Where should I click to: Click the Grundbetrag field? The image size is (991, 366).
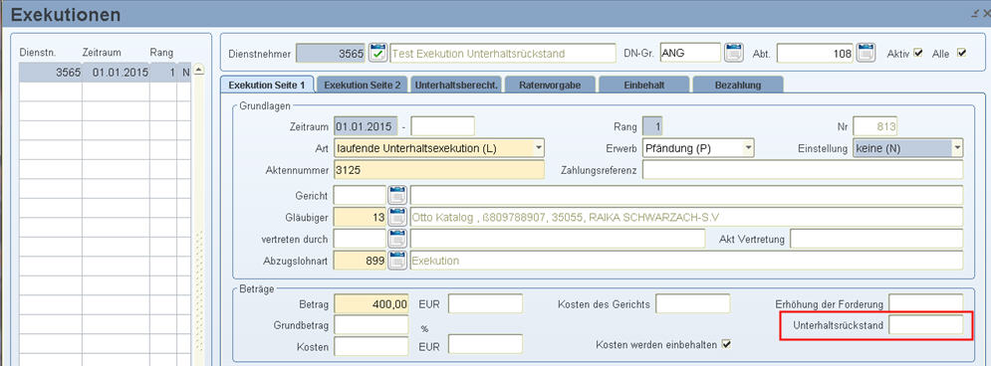pyautogui.click(x=372, y=325)
